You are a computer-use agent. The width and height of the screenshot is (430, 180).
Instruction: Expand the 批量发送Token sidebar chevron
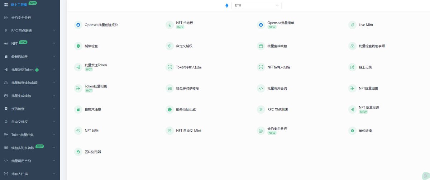[54, 70]
